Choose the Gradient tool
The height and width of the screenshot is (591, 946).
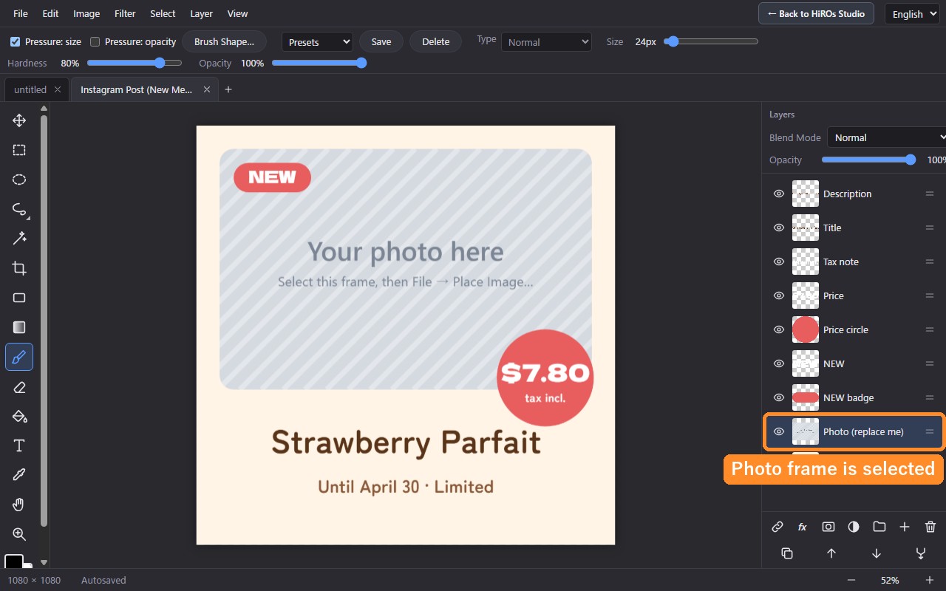point(19,327)
